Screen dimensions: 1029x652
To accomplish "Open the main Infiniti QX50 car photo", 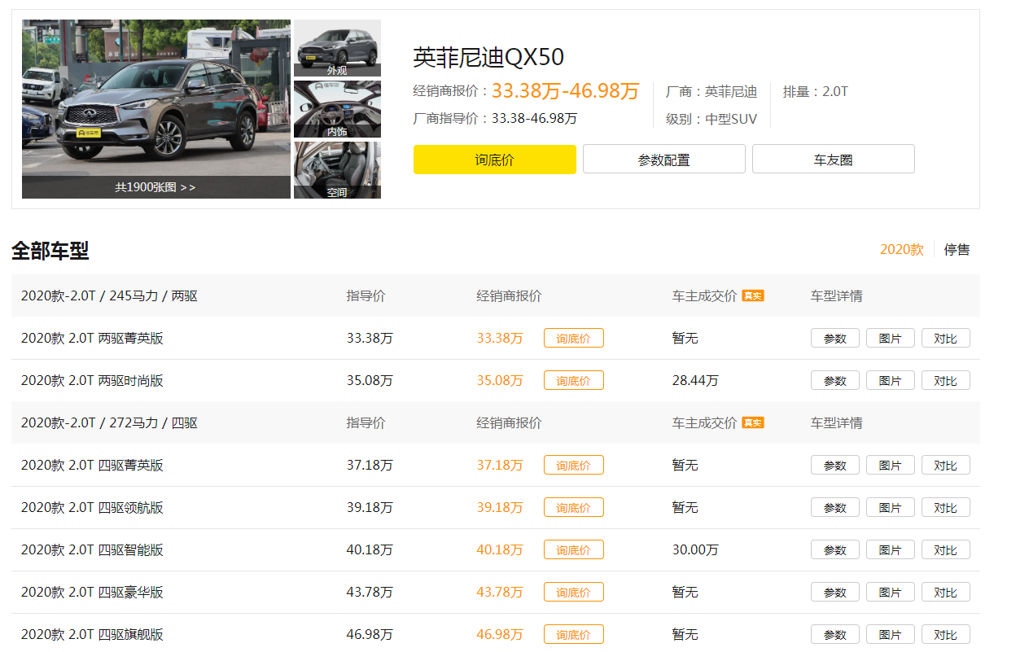I will tap(156, 108).
